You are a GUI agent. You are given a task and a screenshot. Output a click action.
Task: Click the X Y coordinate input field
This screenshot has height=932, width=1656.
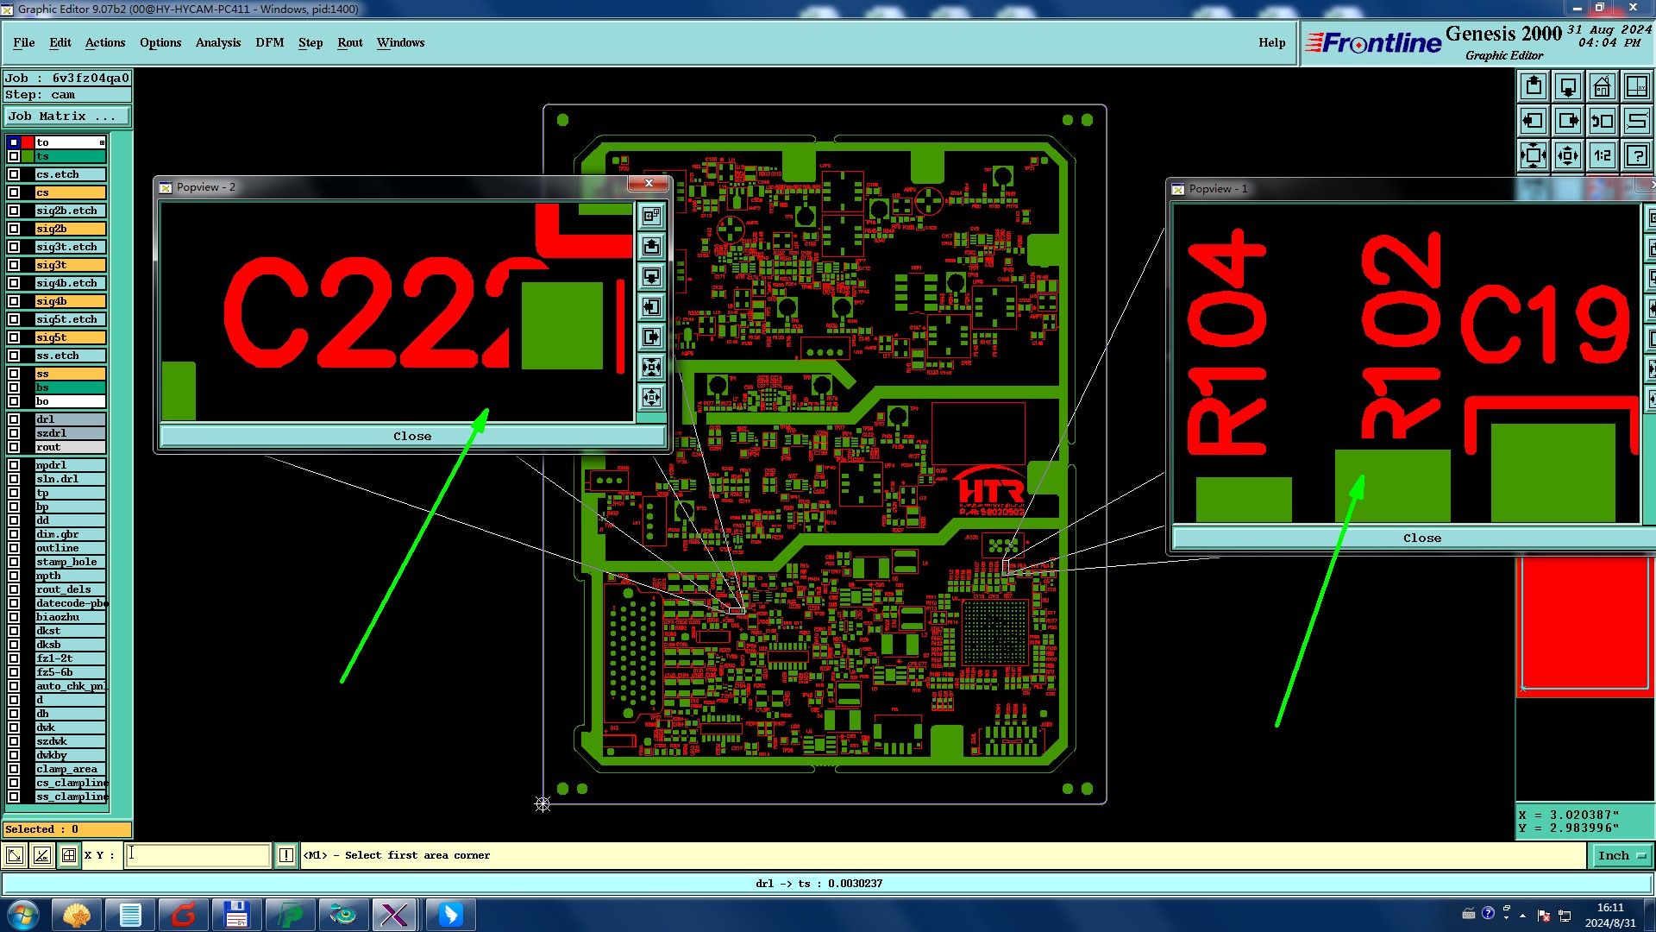[198, 855]
